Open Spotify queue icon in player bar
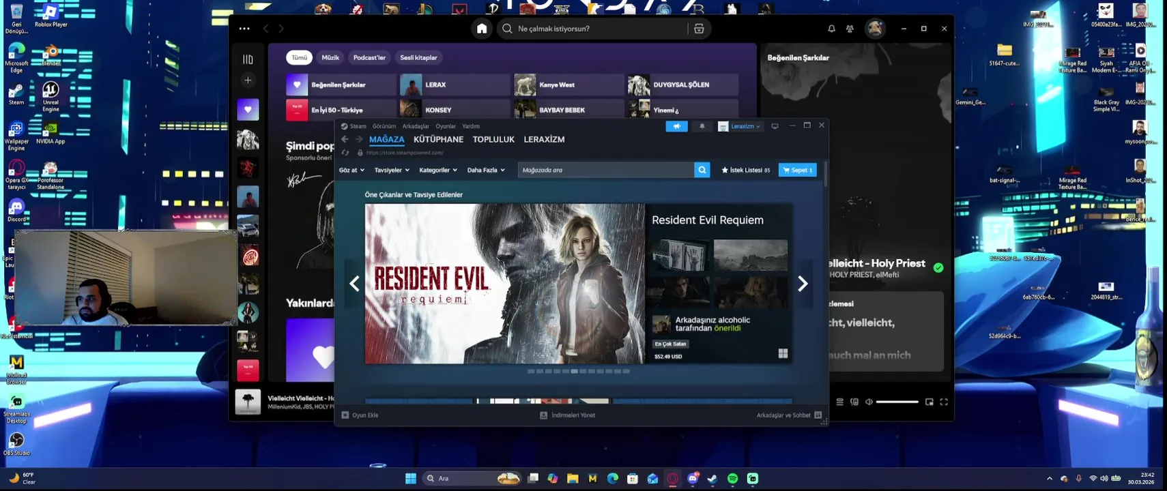The height and width of the screenshot is (491, 1167). click(x=839, y=402)
